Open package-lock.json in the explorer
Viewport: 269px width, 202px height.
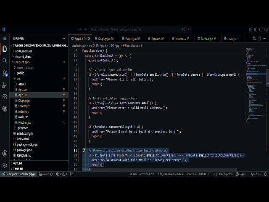point(39,144)
